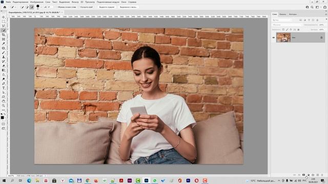Select the Brush tool

tap(4, 53)
